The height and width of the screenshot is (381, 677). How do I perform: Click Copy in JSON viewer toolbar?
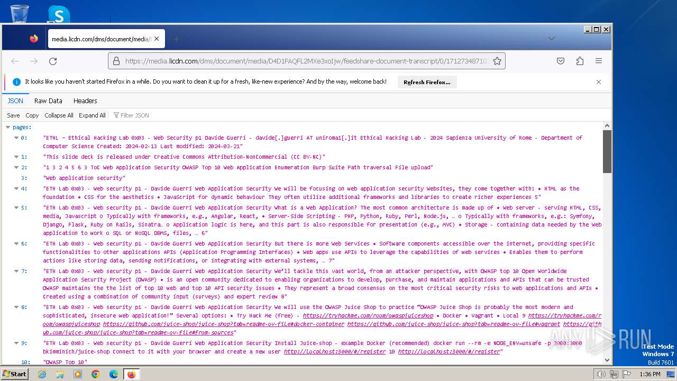[32, 115]
